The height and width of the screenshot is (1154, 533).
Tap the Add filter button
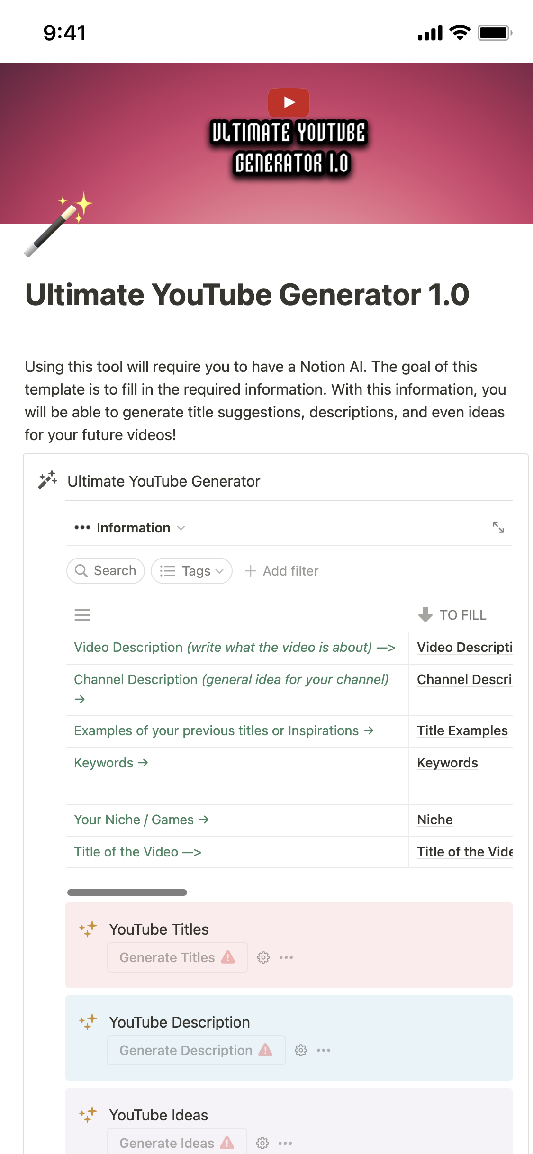tap(282, 571)
